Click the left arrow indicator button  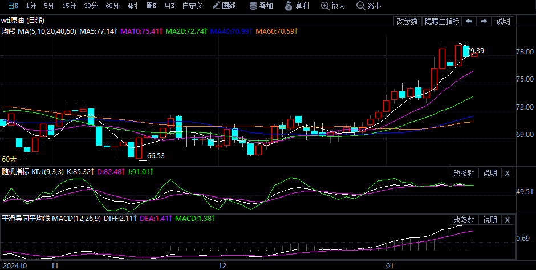(x=469, y=21)
